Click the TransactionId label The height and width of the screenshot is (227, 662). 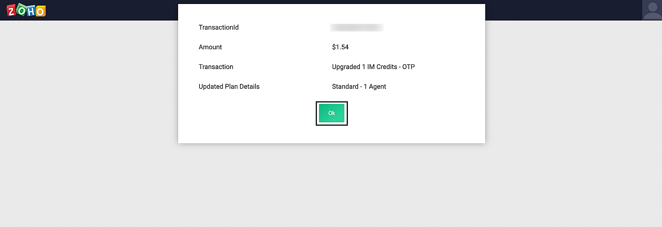218,27
